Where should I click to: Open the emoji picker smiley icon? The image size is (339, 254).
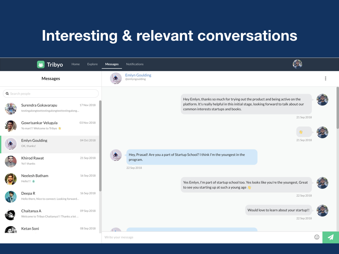[317, 237]
